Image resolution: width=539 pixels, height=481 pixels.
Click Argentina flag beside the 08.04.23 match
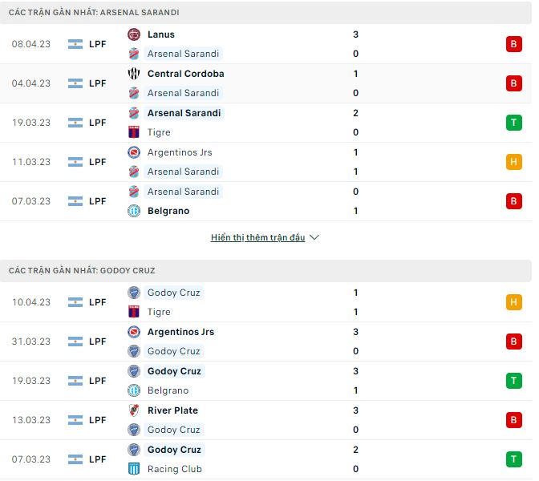click(x=75, y=44)
